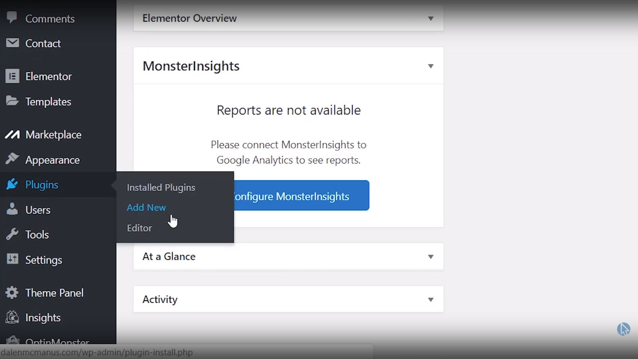Image resolution: width=638 pixels, height=359 pixels.
Task: Visit the Marketplace menu item
Action: click(53, 135)
